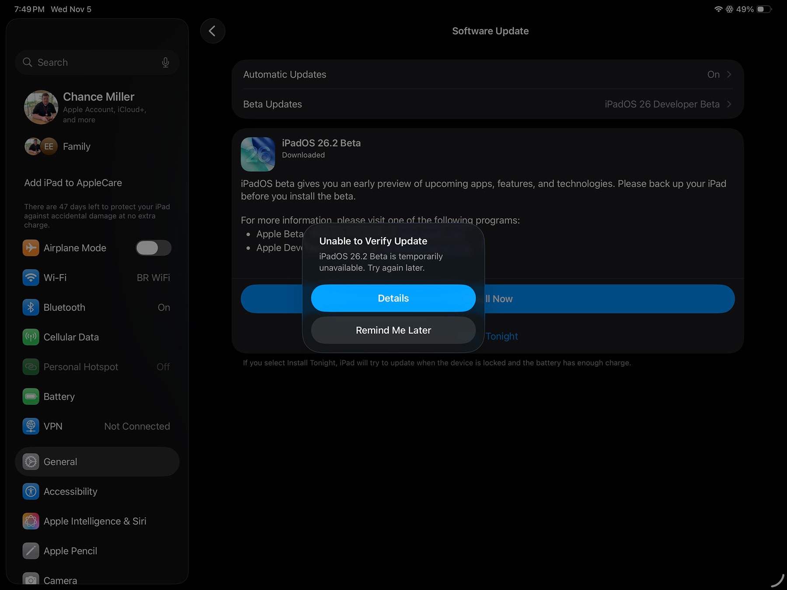Open the Wi-Fi settings via its icon

[x=31, y=278]
